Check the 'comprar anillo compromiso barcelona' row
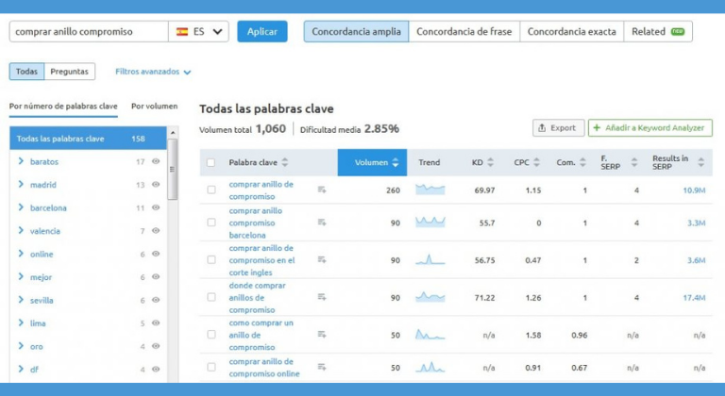This screenshot has height=396, width=725. tap(211, 223)
